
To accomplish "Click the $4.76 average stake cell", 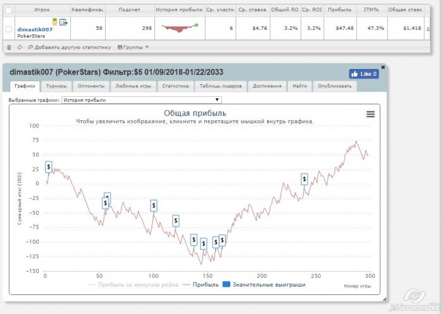I will (253, 28).
